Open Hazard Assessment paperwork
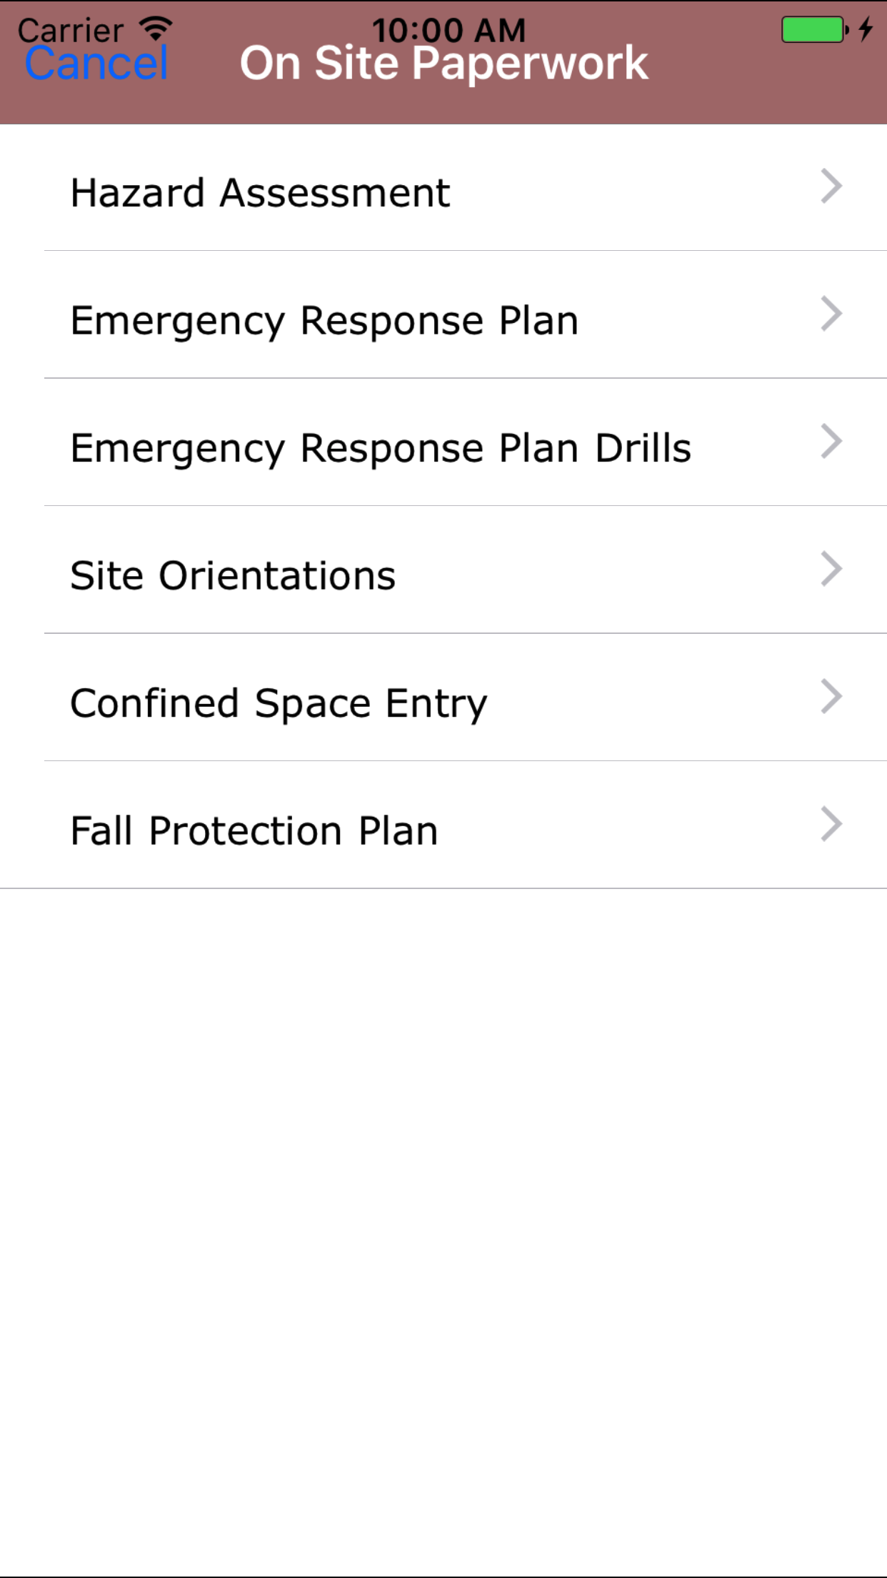Viewport: 887px width, 1578px height. point(261,193)
